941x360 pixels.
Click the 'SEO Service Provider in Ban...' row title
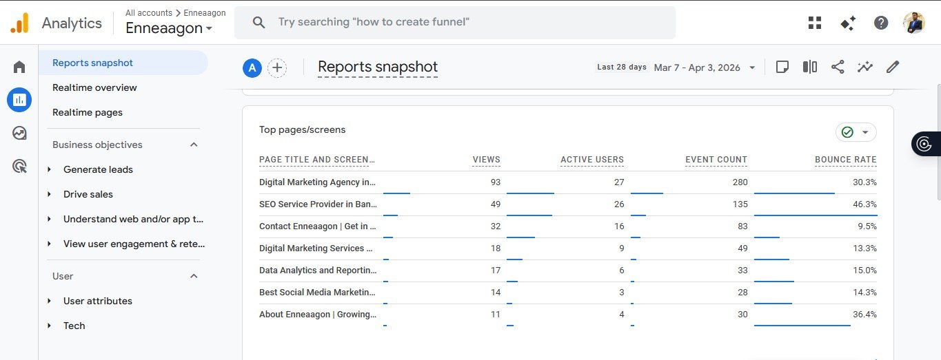318,204
